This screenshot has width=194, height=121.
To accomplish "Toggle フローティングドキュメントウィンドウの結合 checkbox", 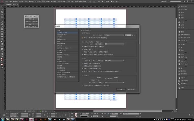I will (x=83, y=71).
